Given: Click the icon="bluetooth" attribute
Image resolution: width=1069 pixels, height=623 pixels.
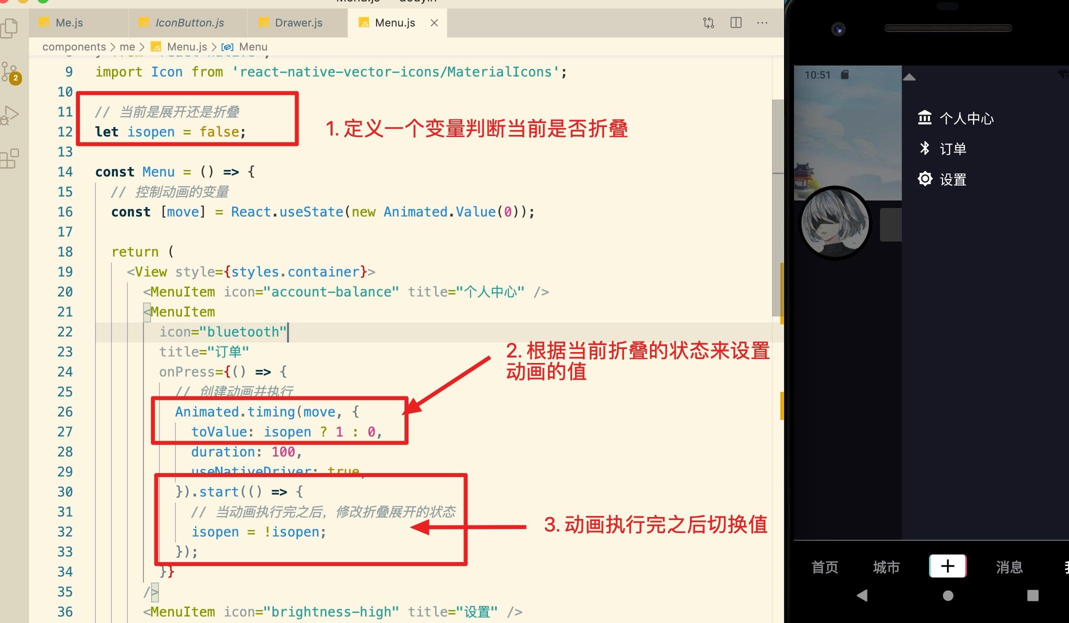Looking at the screenshot, I should [x=223, y=332].
